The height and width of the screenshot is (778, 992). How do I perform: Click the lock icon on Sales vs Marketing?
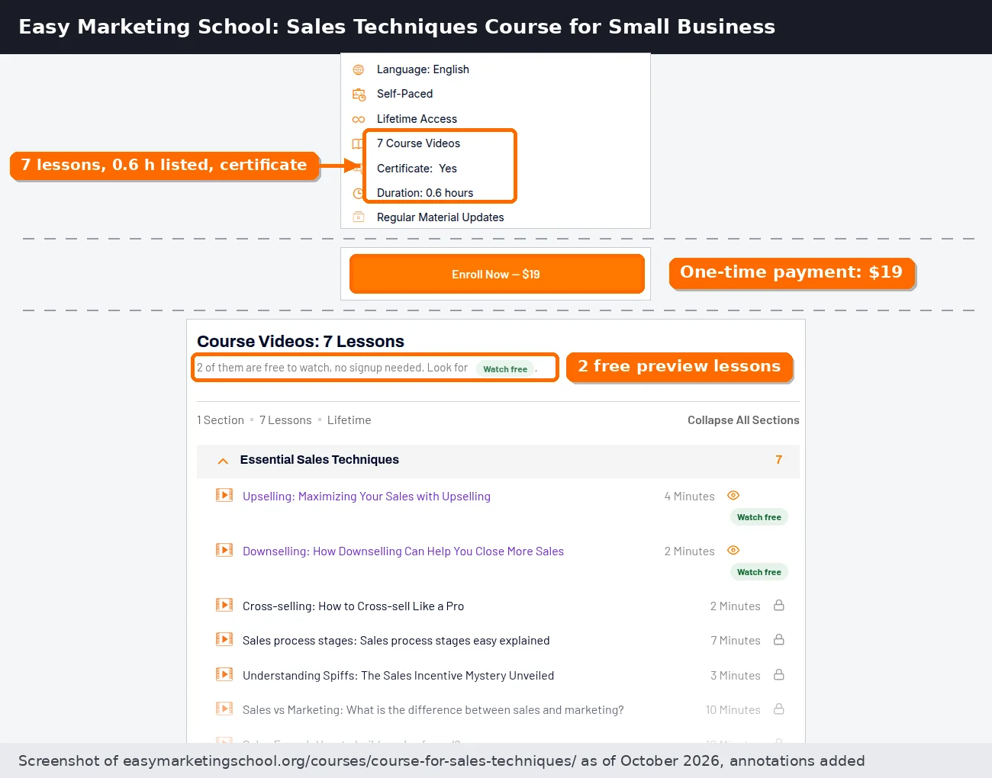pyautogui.click(x=779, y=709)
